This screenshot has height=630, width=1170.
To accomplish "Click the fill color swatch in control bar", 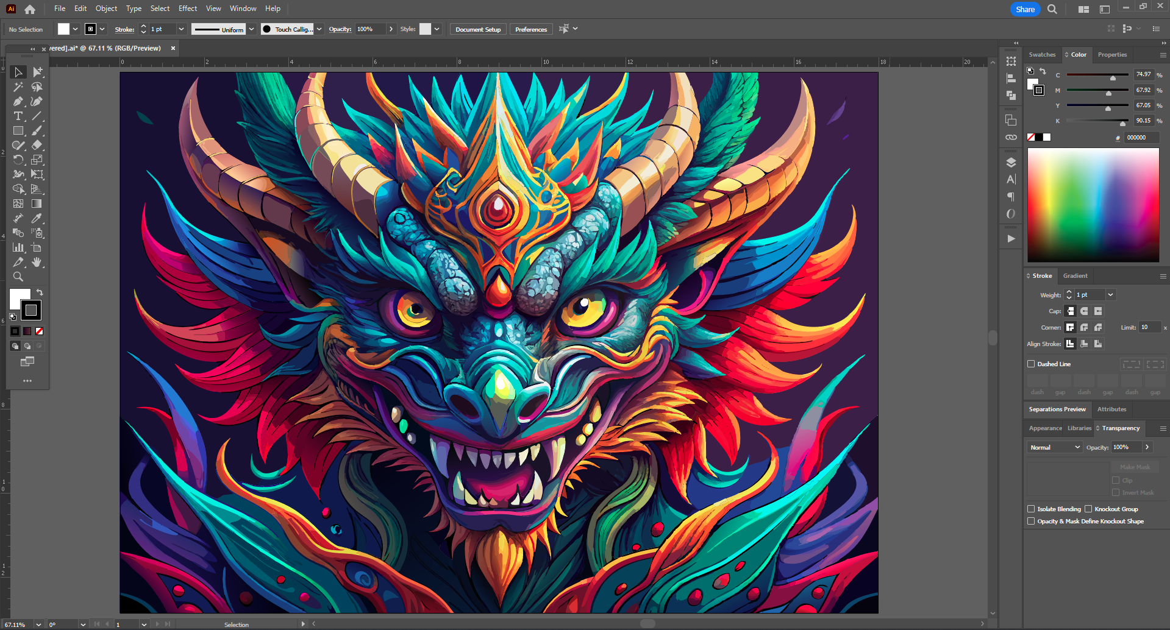I will [63, 29].
